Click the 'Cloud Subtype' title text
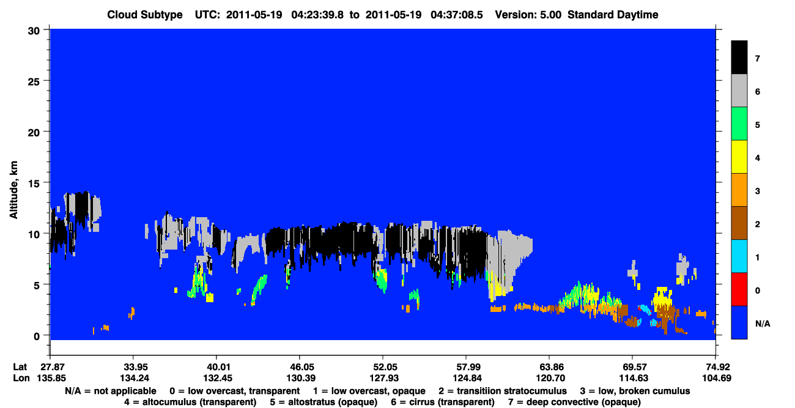The image size is (795, 408). (145, 15)
